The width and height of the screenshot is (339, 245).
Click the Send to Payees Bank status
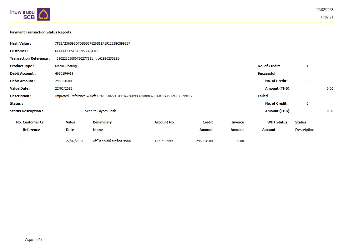click(100, 111)
